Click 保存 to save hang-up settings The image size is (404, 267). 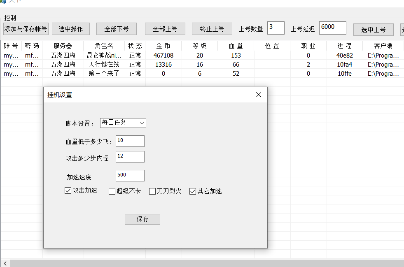pyautogui.click(x=142, y=219)
